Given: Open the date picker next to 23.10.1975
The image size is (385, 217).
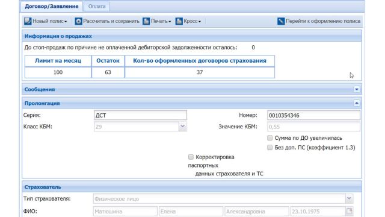Looking at the screenshot, I should coord(349,211).
